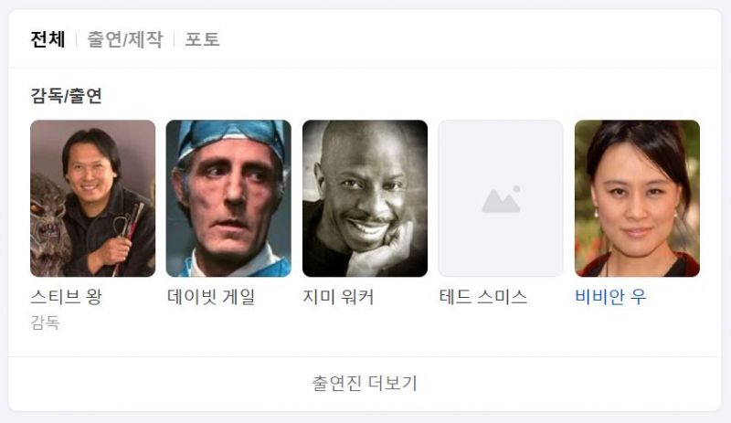Open 지미 워커 photo thumbnail
731x423 pixels.
coord(365,198)
